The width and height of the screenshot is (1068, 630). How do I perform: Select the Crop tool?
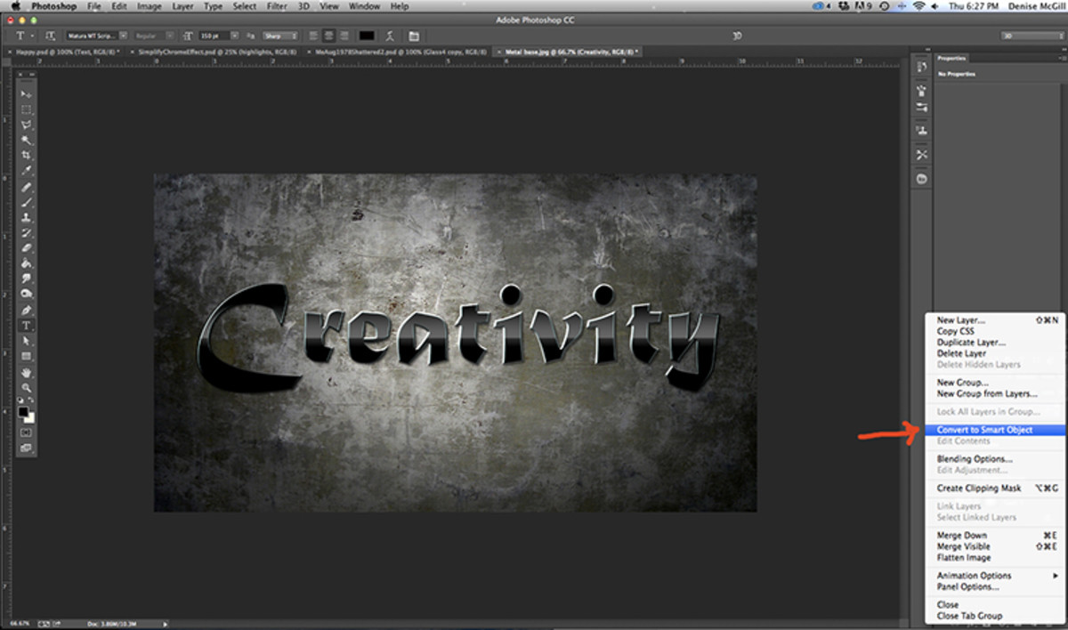pos(27,155)
